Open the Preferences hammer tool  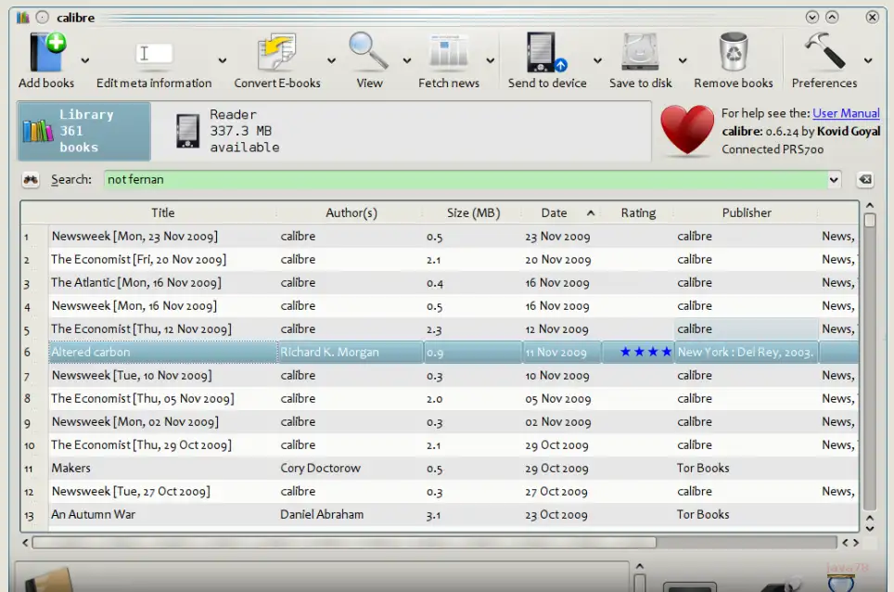824,53
